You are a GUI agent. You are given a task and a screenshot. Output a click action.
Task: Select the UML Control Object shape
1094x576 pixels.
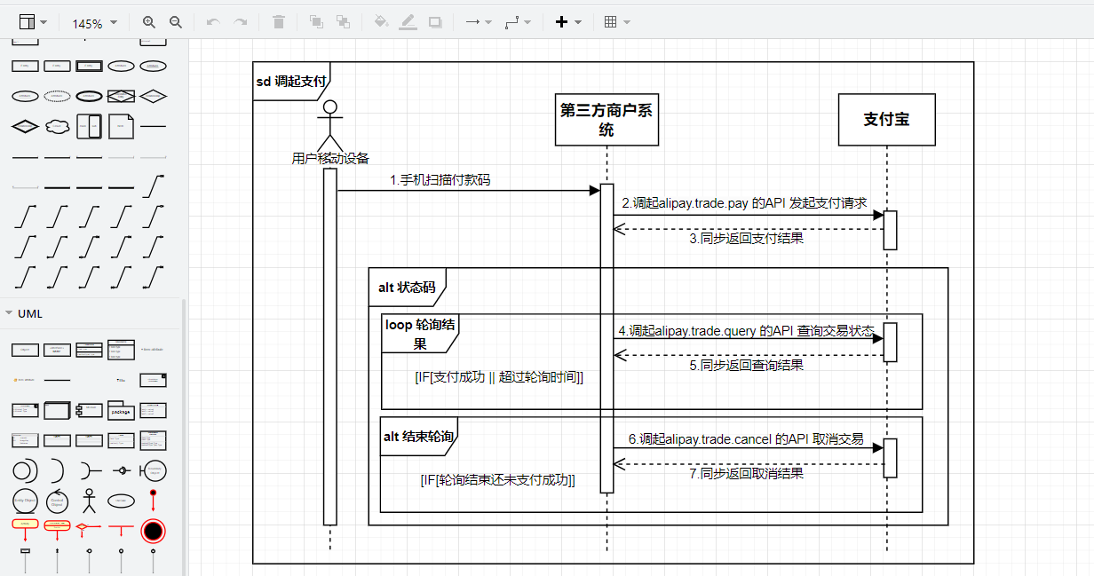[57, 501]
